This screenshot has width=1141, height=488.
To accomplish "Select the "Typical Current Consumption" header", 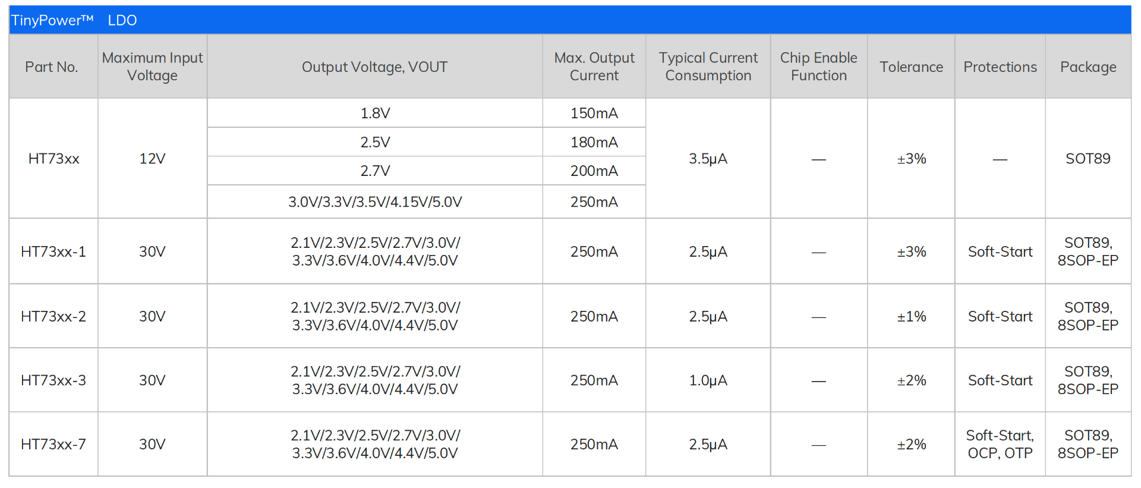I will point(708,67).
